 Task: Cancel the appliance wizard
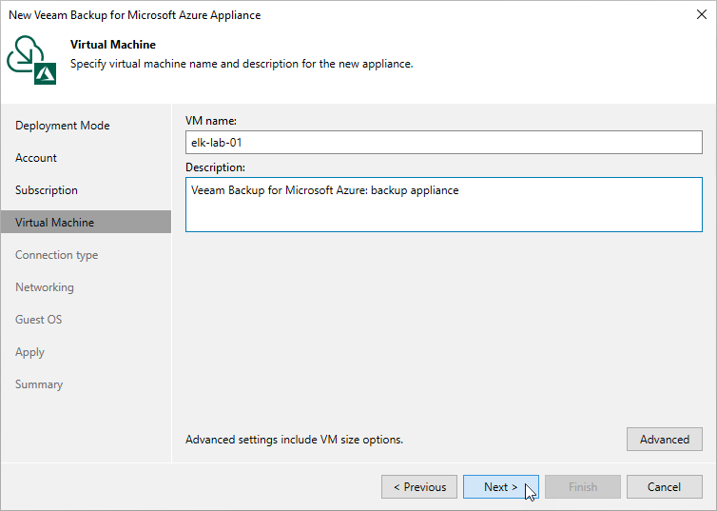(x=665, y=487)
